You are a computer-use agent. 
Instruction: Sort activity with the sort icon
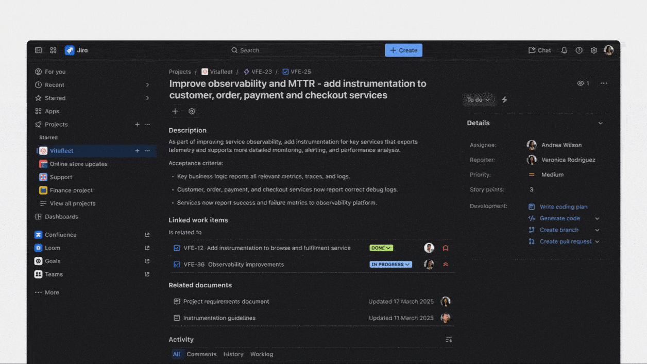[449, 340]
